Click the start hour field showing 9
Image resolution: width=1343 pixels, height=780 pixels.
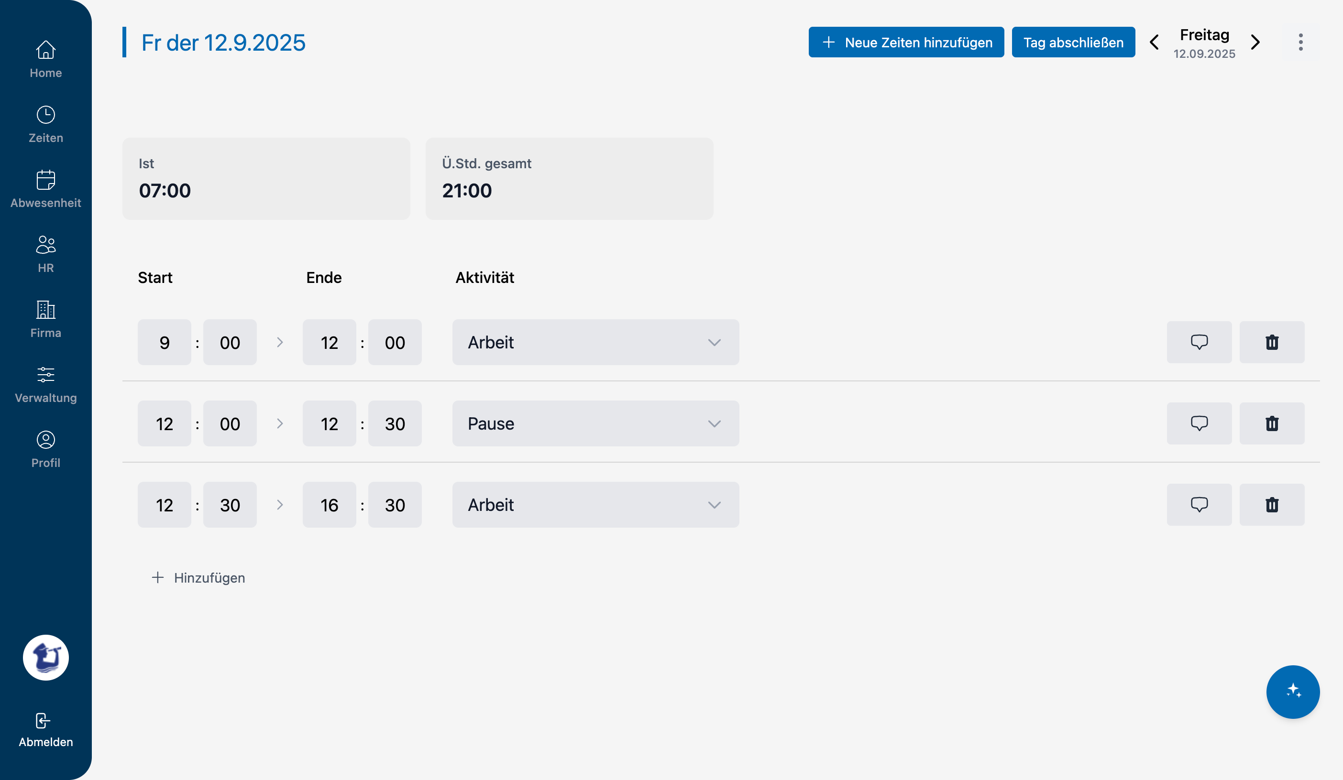click(164, 342)
